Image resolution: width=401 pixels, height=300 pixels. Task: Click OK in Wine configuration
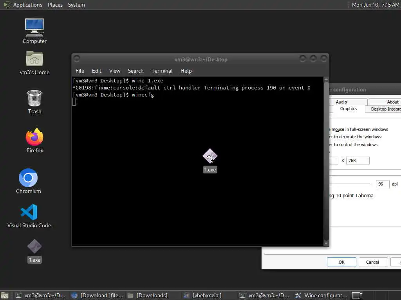[x=341, y=262]
